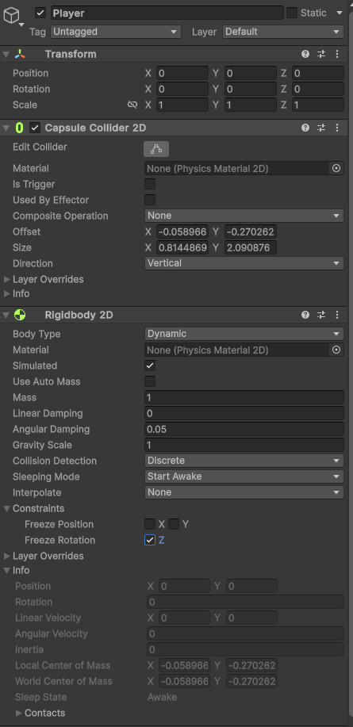This screenshot has width=353, height=727.
Task: Open the Direction dropdown showing Vertical
Action: pos(244,263)
